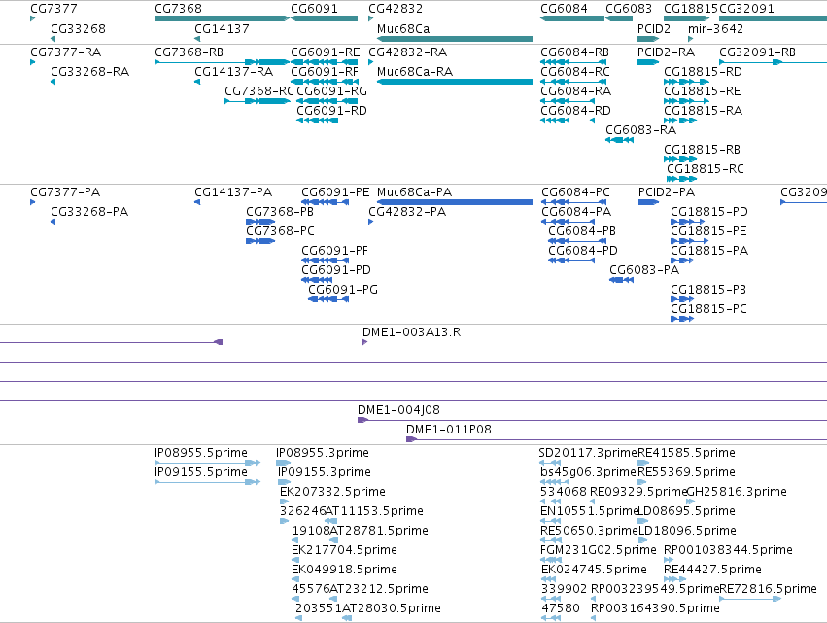Select the CG33268-PA protein arrow
The image size is (827, 623).
point(52,222)
